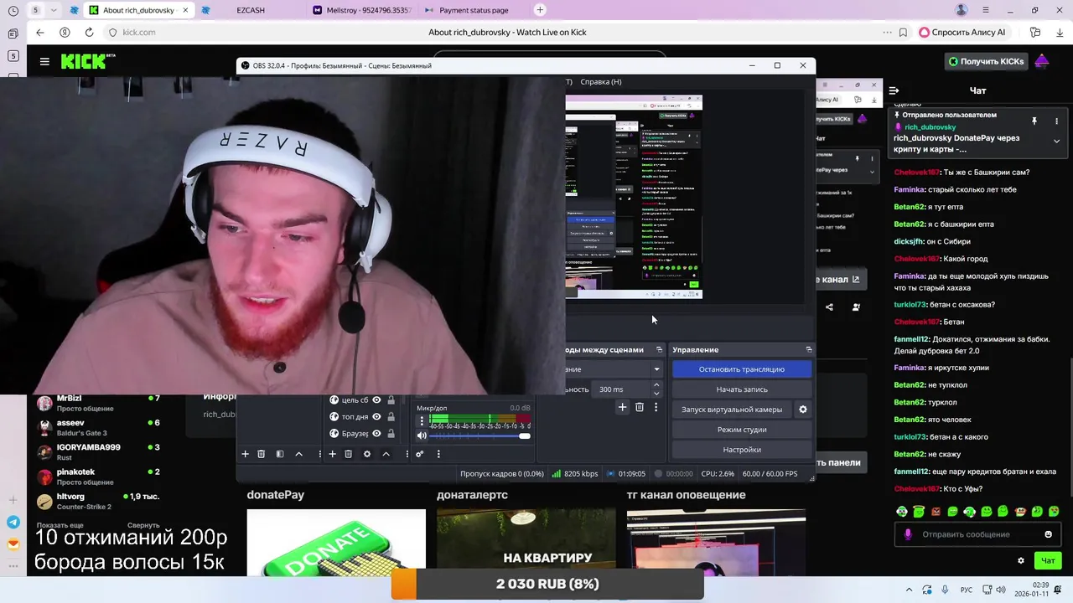Viewport: 1073px width, 603px height.
Task: Open browser tab list dropdown arrow
Action: 54,10
